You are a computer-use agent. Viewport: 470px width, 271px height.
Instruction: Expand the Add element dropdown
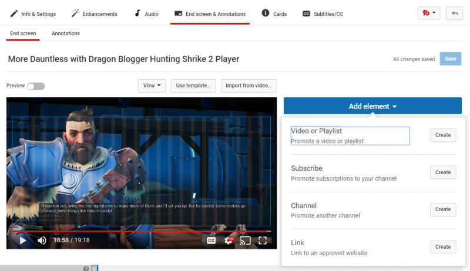pyautogui.click(x=372, y=106)
